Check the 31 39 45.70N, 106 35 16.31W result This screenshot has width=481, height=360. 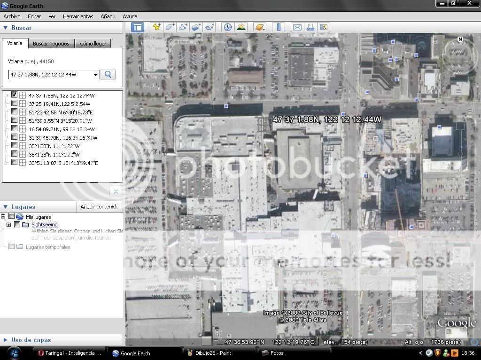click(x=14, y=137)
